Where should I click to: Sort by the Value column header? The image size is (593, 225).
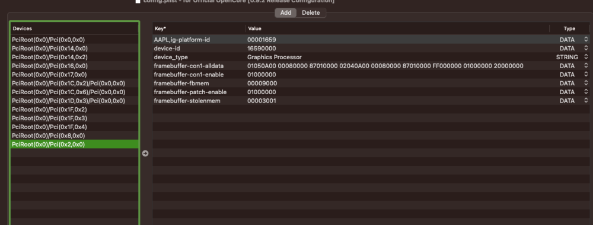(397, 28)
